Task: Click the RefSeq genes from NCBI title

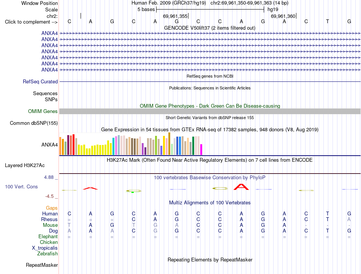Action: pyautogui.click(x=210, y=76)
